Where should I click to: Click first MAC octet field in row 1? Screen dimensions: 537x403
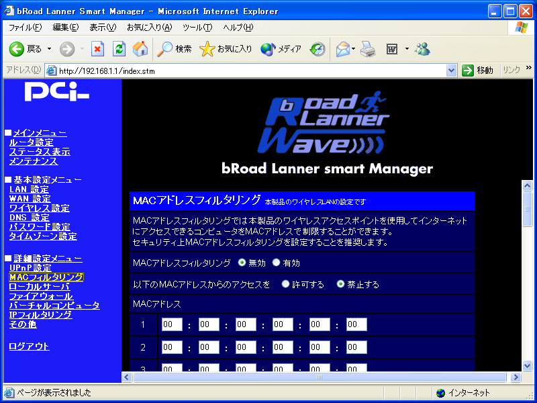pos(172,324)
